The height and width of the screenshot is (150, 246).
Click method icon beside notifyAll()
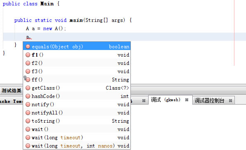point(28,113)
